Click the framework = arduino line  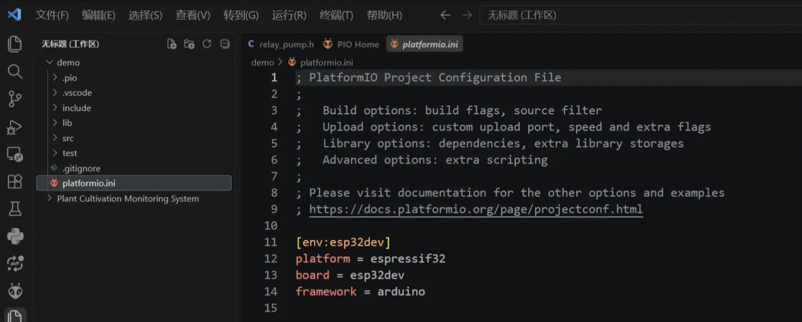pos(360,292)
